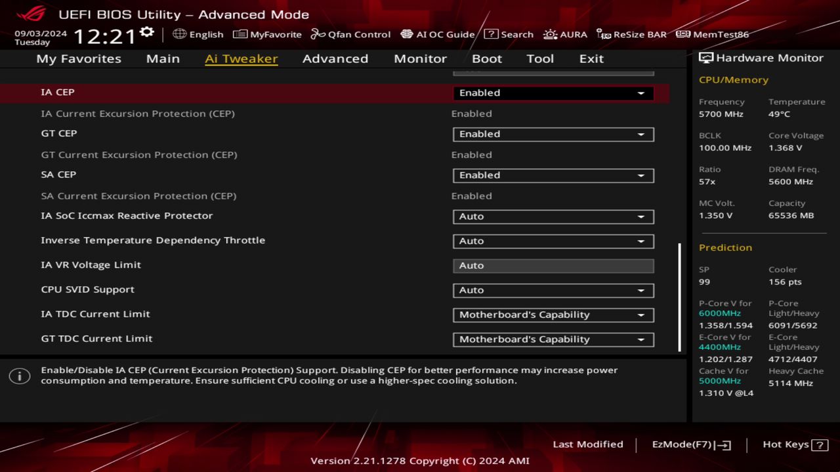Select GT TDC Current Limit label
The height and width of the screenshot is (472, 840).
96,339
